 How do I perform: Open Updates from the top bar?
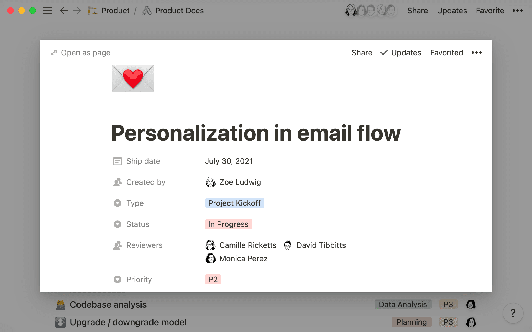point(452,11)
